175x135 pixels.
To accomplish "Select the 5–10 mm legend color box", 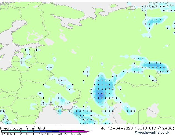I will [30, 131].
